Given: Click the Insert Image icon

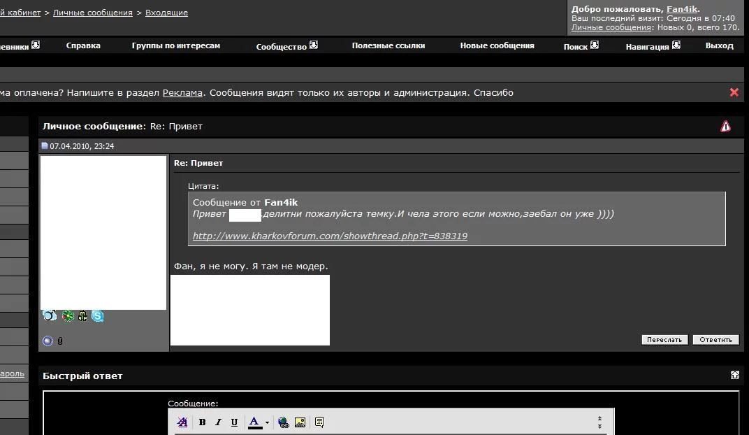Looking at the screenshot, I should [x=300, y=422].
